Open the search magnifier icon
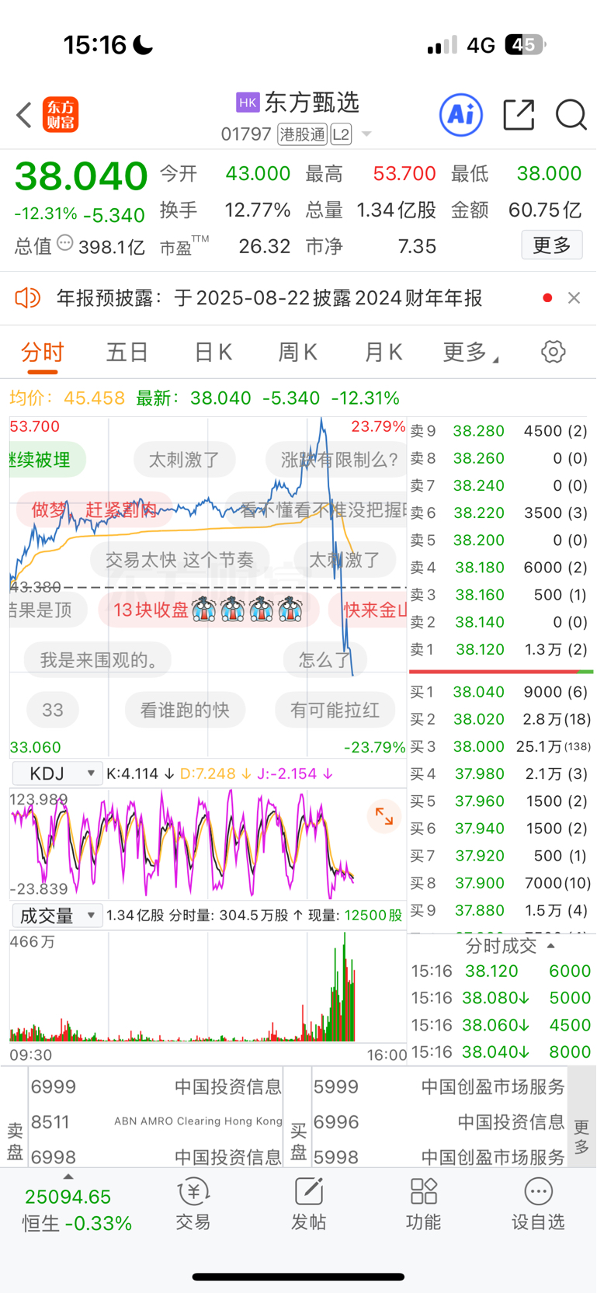Screen dimensions: 597x1293 [571, 115]
